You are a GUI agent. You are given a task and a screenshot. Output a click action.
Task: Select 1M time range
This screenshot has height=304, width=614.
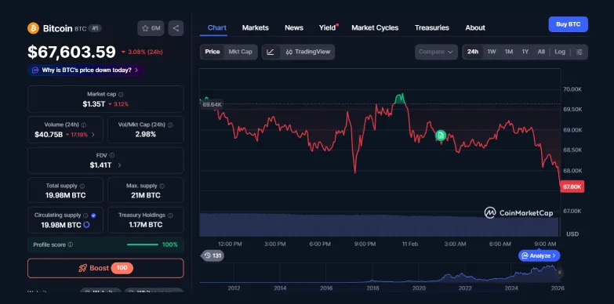pyautogui.click(x=509, y=52)
